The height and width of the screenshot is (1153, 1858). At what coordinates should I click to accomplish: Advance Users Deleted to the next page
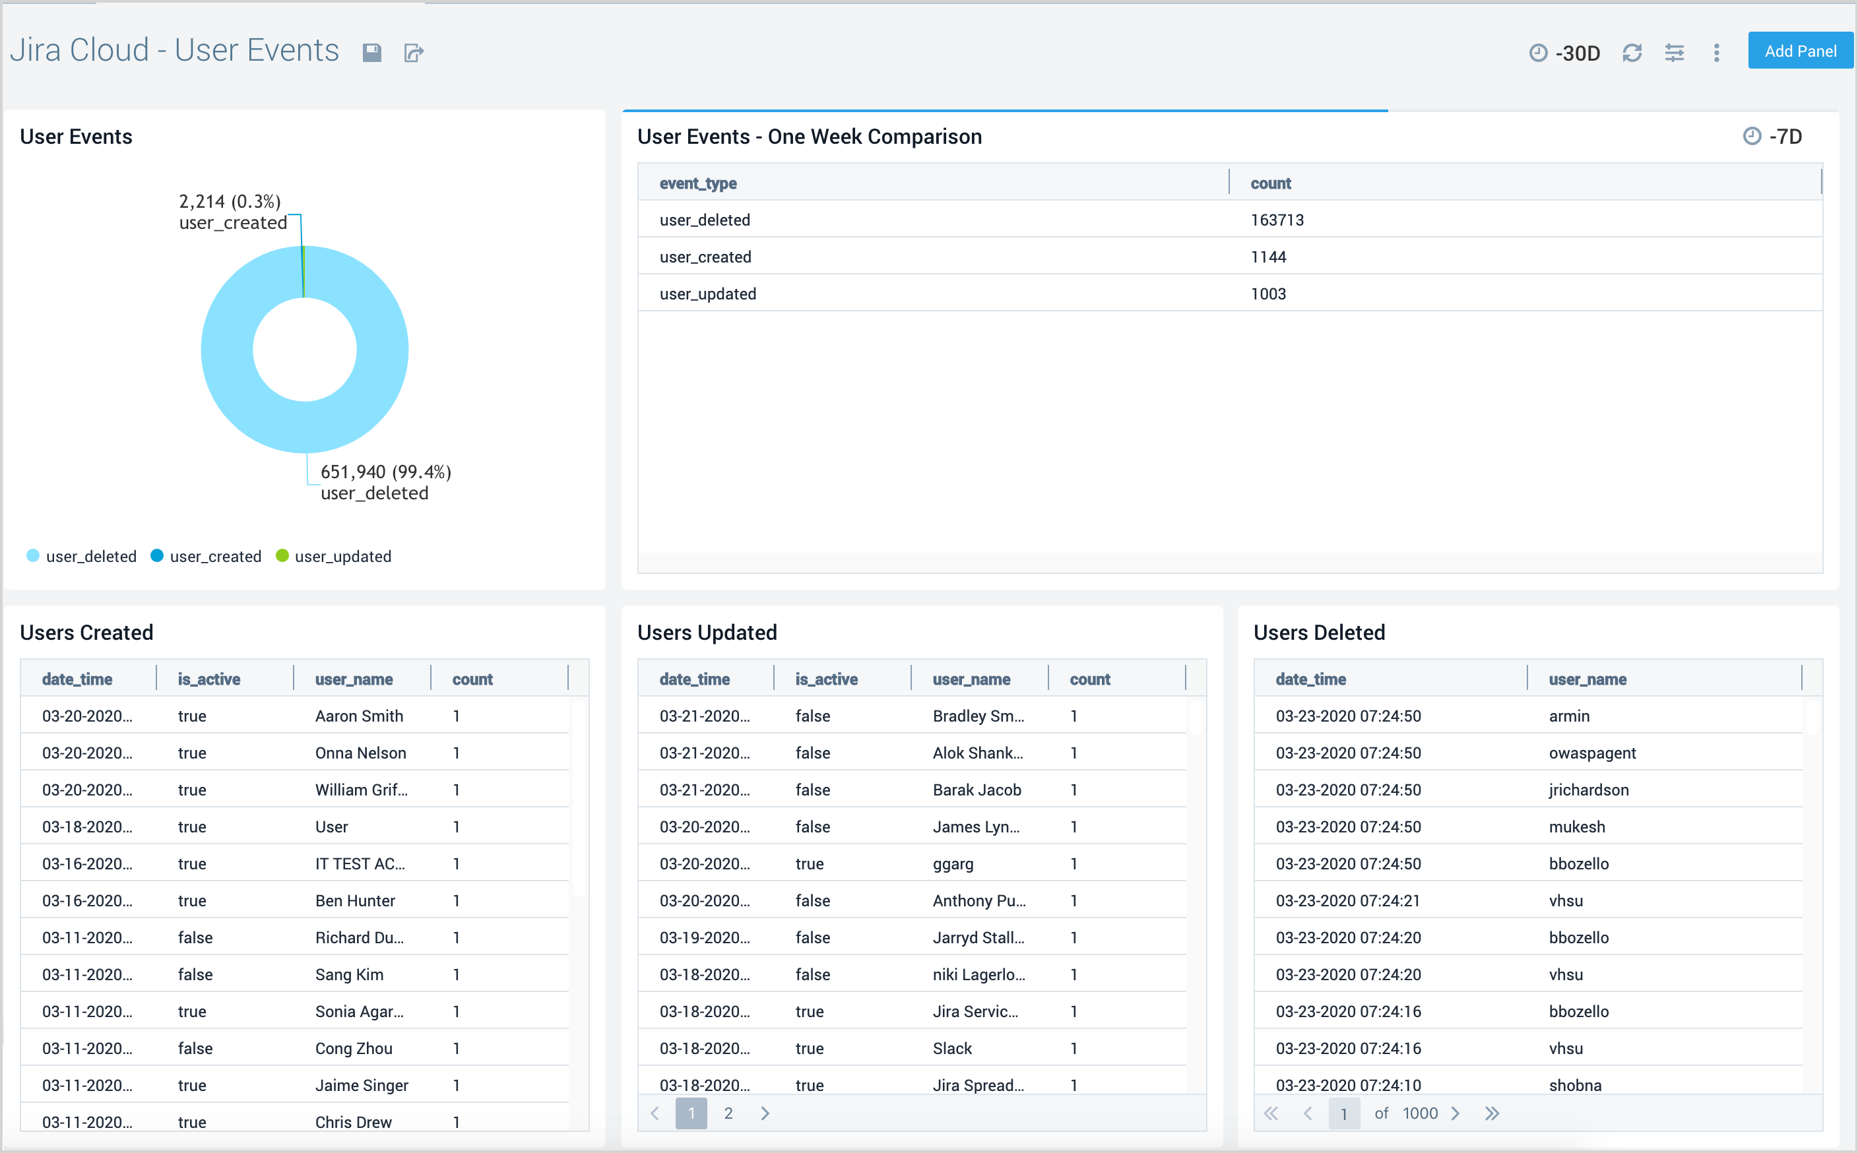pos(1458,1113)
